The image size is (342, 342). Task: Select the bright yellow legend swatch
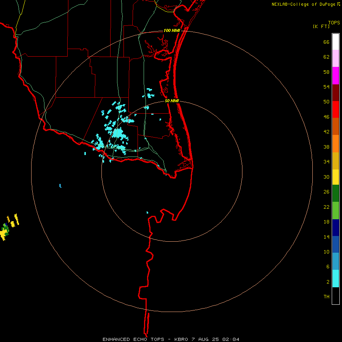[x=336, y=177]
